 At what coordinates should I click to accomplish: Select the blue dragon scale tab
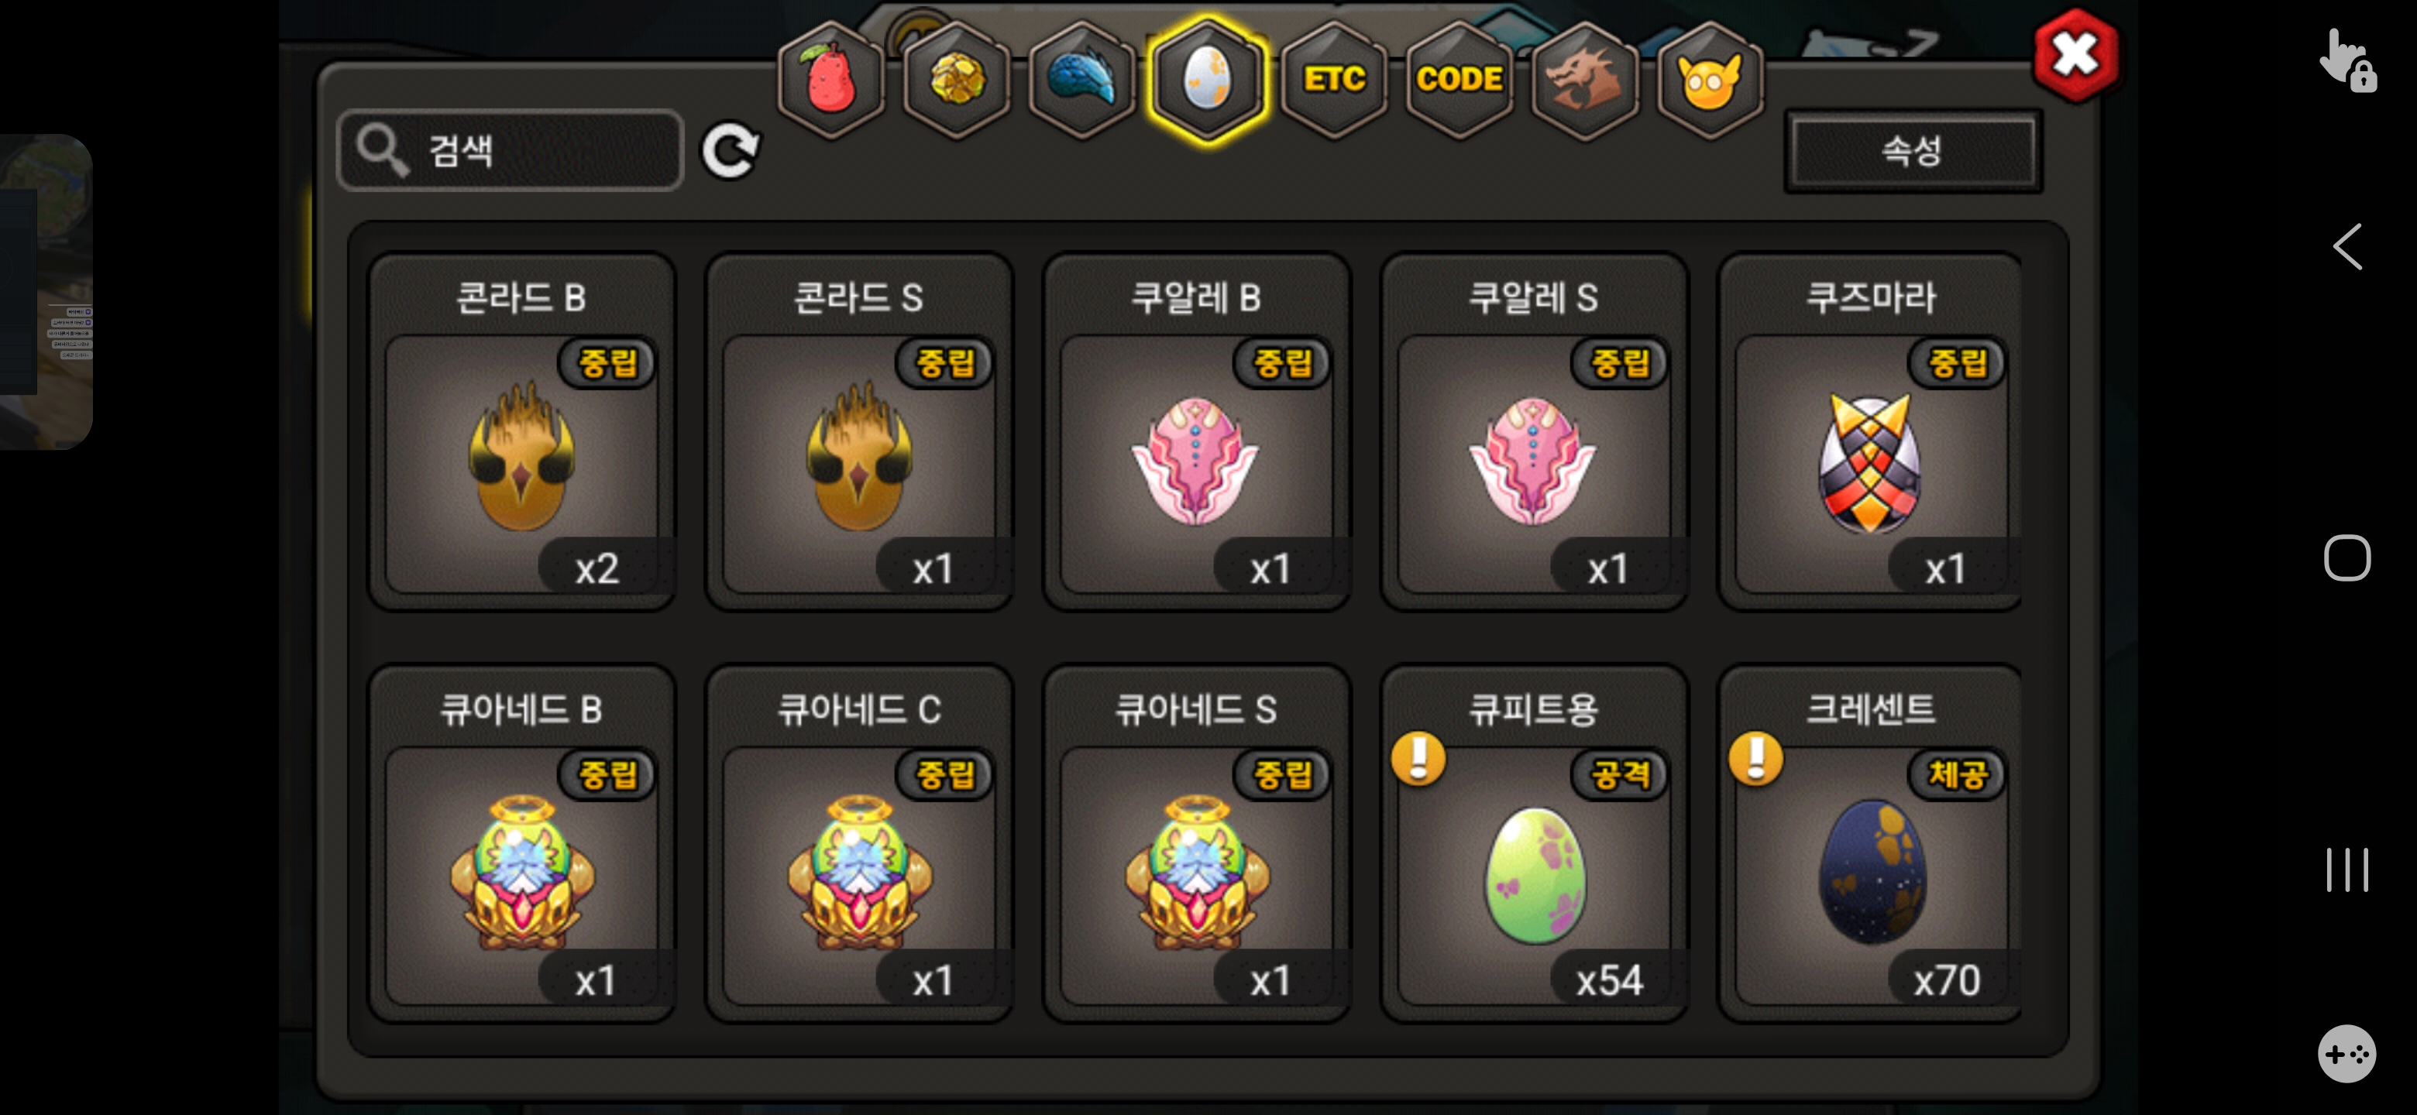click(1081, 80)
